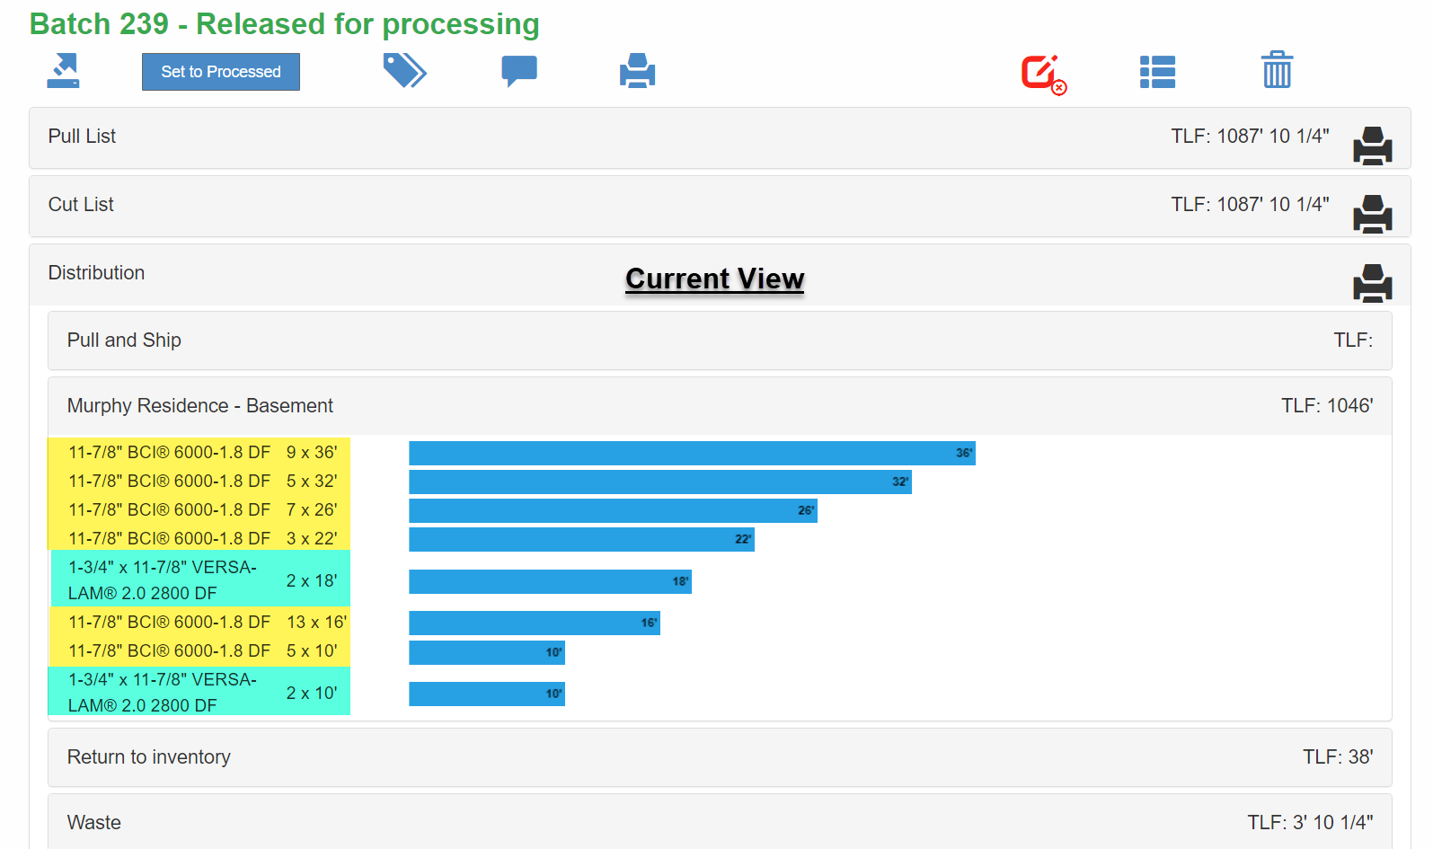Open the comment bubble icon
The image size is (1433, 849).
519,71
